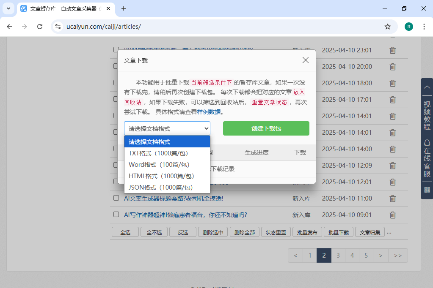Open Chrome three-dot menu

[424, 27]
